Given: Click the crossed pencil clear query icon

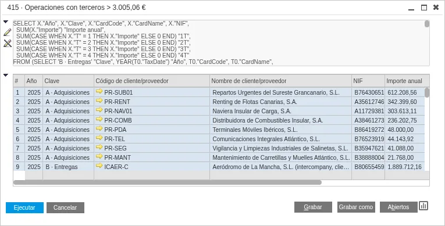Looking at the screenshot, I should pyautogui.click(x=8, y=43).
